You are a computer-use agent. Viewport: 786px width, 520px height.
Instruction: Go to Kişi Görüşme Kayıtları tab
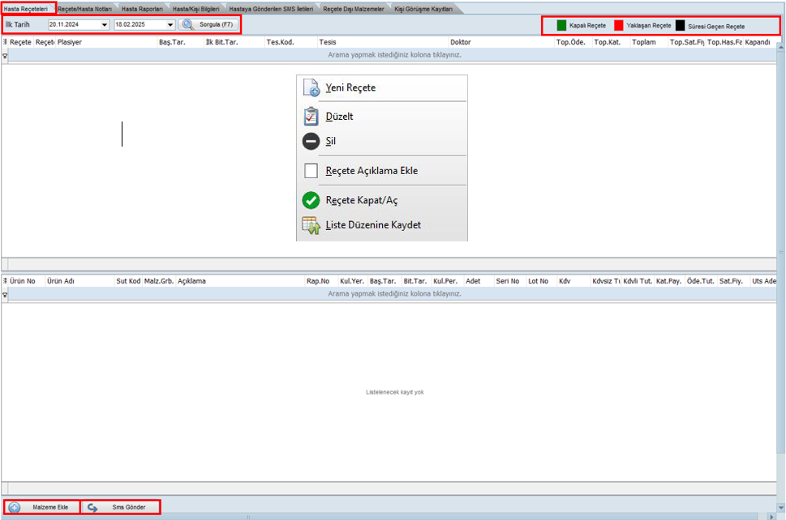coord(423,8)
